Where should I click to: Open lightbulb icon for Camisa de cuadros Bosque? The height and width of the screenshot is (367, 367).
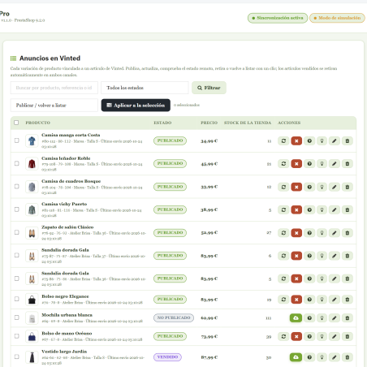(x=322, y=187)
